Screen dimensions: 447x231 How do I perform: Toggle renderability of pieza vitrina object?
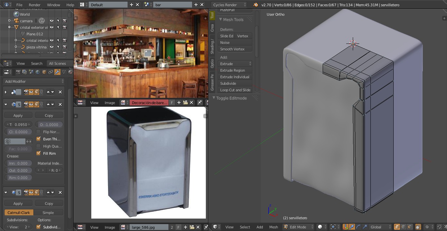[x=65, y=47]
